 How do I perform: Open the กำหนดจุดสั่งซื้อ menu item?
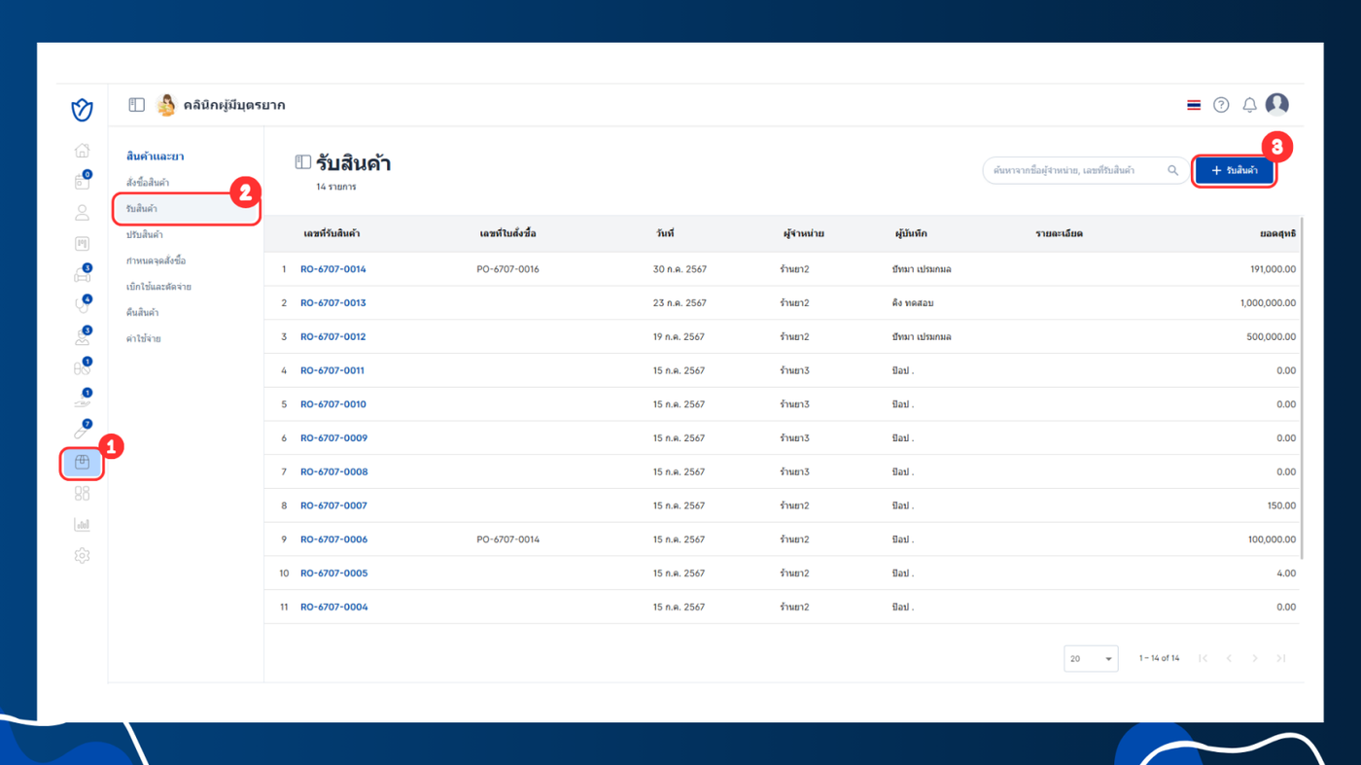pos(156,261)
